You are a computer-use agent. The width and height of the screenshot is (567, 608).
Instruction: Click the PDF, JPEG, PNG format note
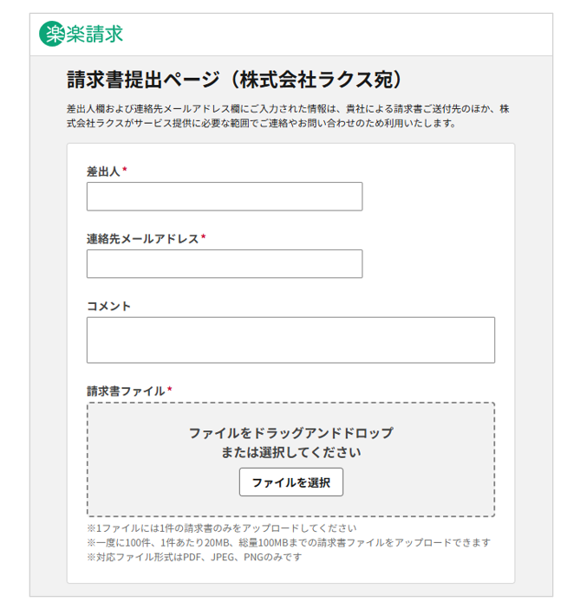click(x=193, y=557)
